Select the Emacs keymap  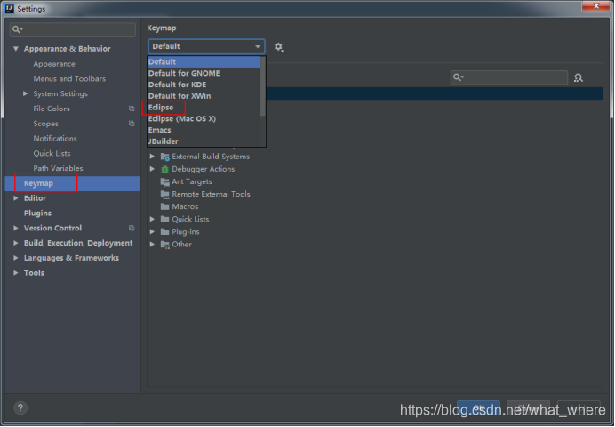click(x=204, y=130)
